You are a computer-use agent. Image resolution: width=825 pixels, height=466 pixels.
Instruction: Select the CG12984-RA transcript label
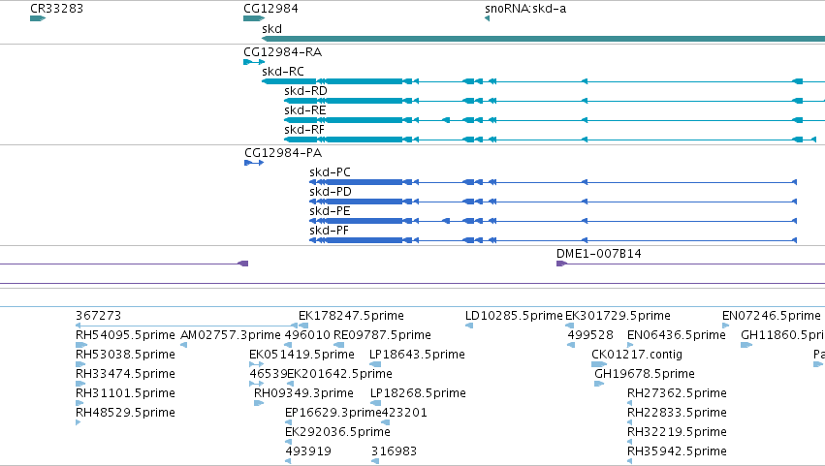click(282, 52)
